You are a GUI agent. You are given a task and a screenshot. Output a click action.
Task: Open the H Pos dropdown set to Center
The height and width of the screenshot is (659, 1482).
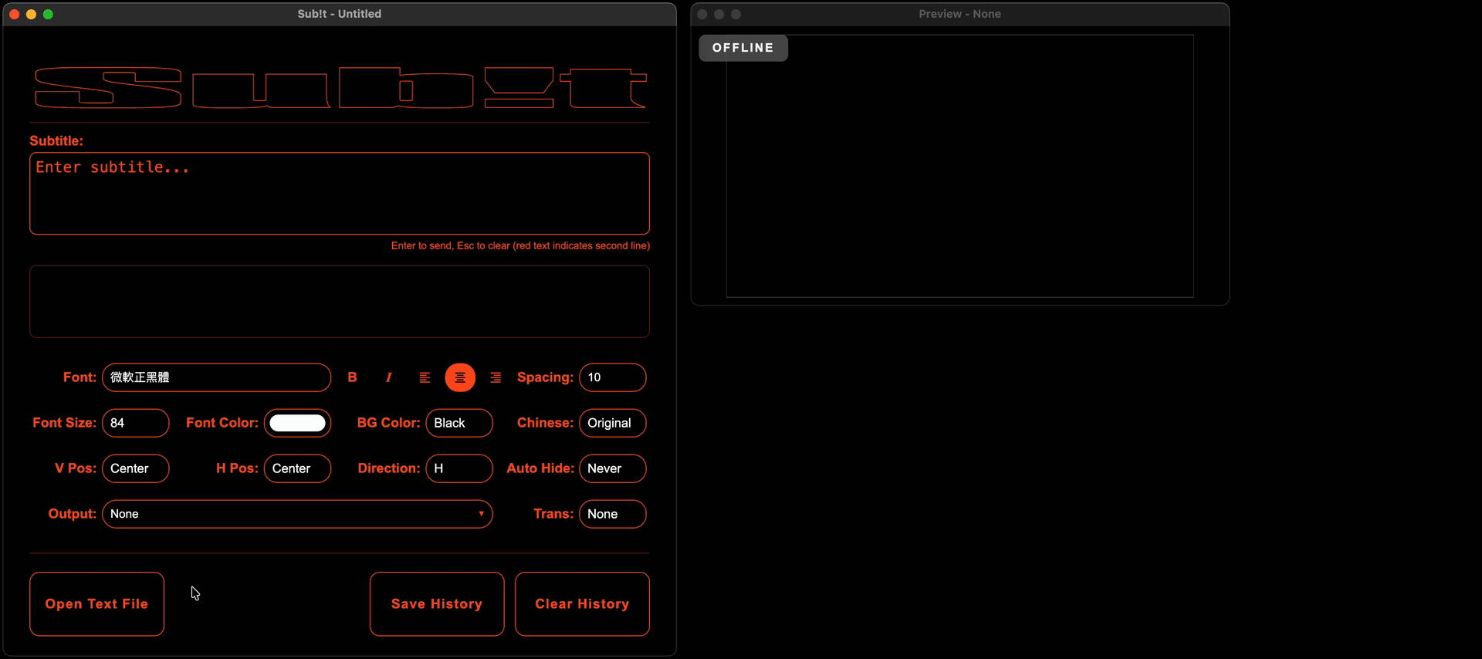[297, 468]
